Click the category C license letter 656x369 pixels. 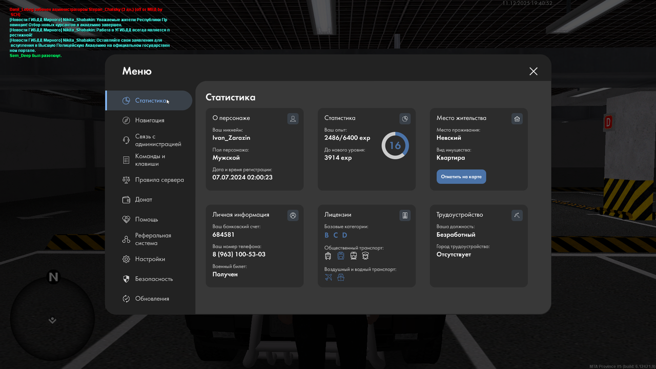(x=336, y=235)
